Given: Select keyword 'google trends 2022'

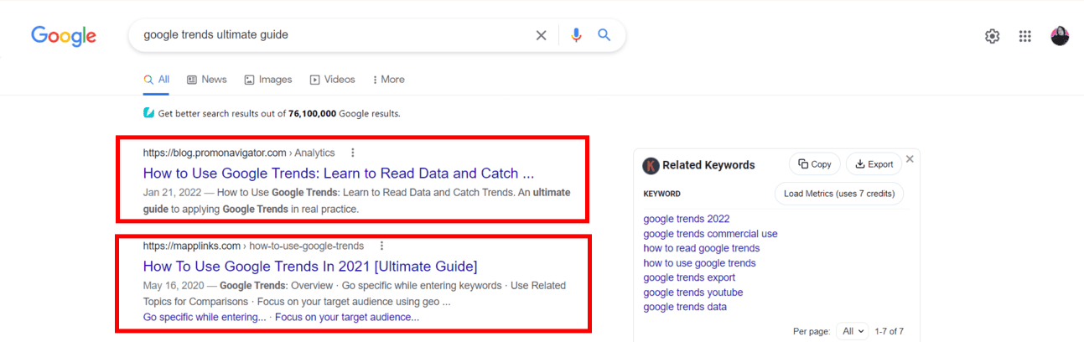Looking at the screenshot, I should pos(687,220).
